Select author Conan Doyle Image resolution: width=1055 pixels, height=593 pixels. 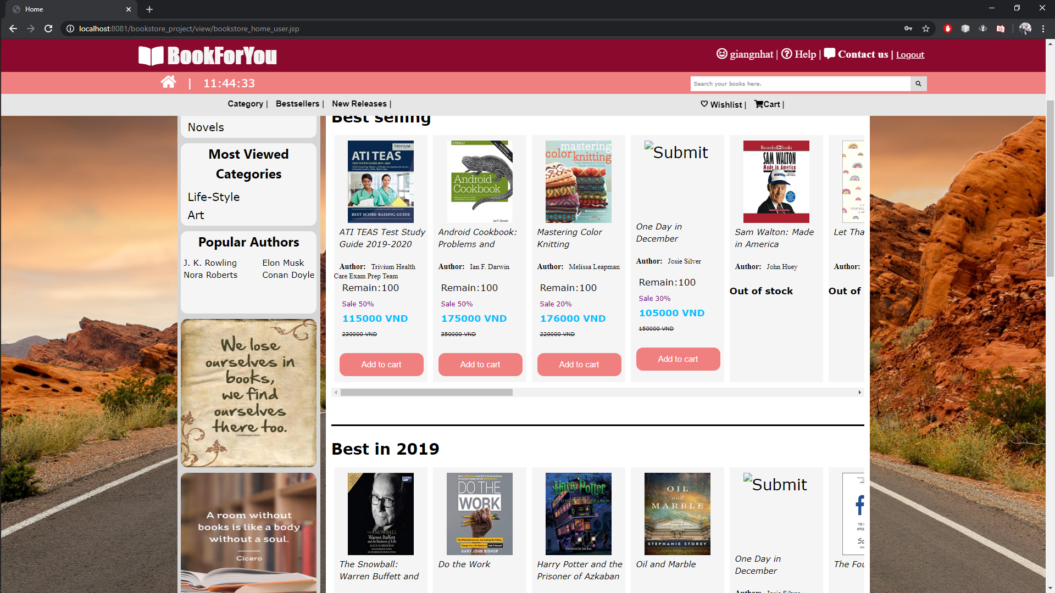click(x=288, y=275)
